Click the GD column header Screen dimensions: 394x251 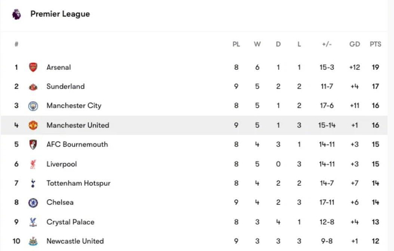[354, 44]
